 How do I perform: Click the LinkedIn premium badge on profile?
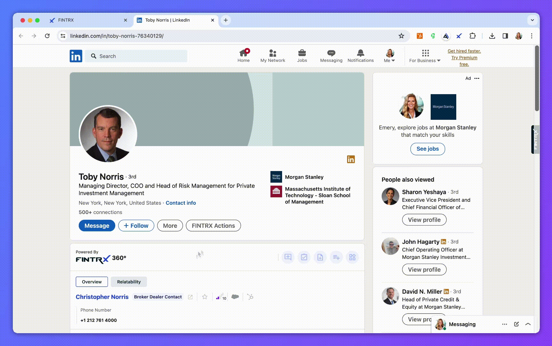[x=351, y=159]
